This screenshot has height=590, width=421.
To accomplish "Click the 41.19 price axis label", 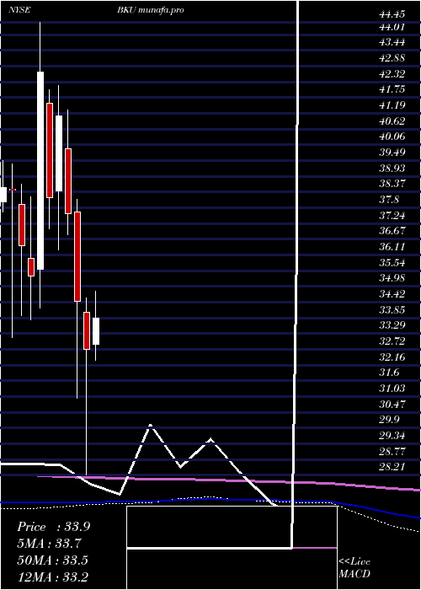I will click(x=392, y=105).
